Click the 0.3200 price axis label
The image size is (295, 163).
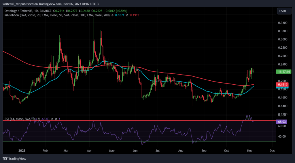283,31
